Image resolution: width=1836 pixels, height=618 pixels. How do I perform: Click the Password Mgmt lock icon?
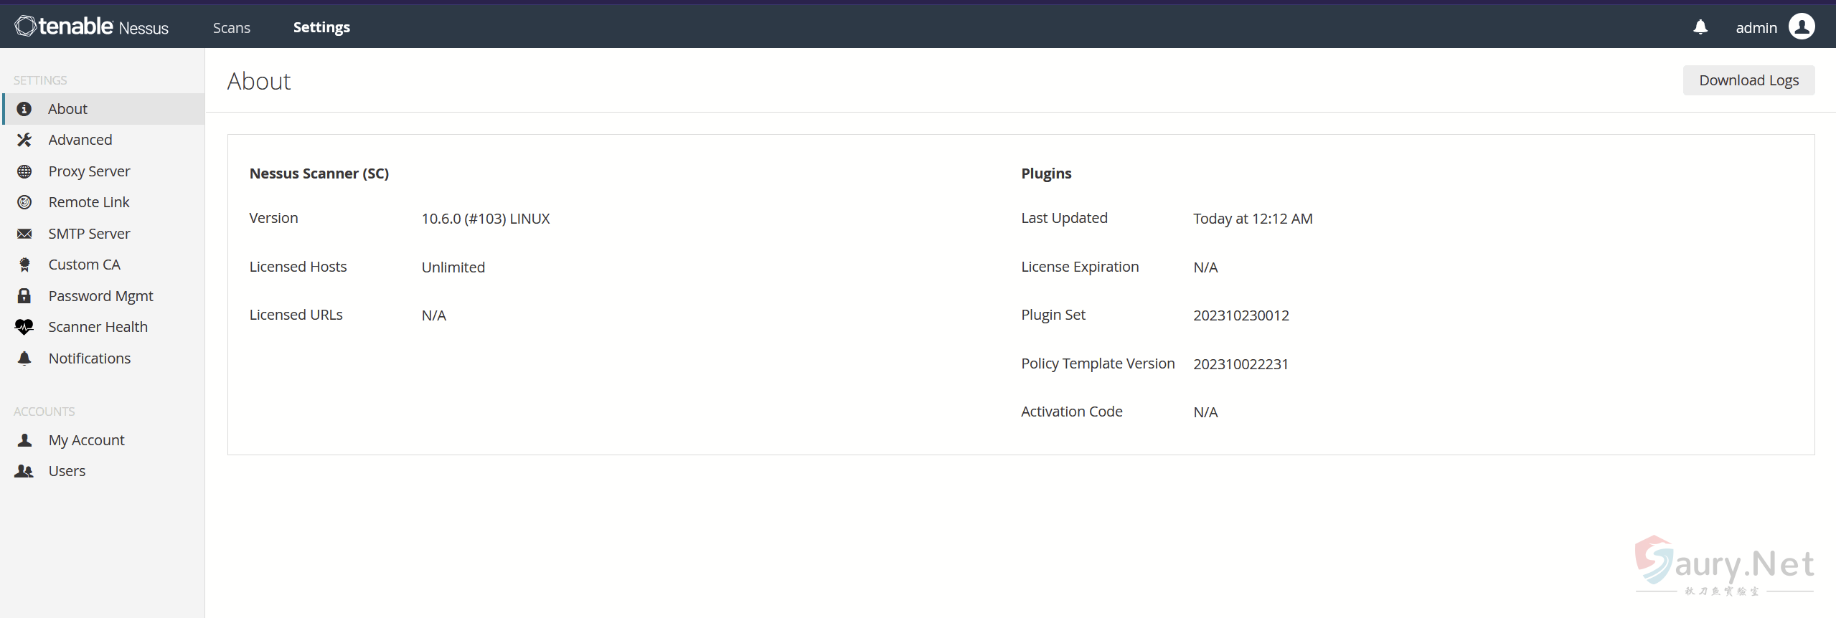pos(24,296)
